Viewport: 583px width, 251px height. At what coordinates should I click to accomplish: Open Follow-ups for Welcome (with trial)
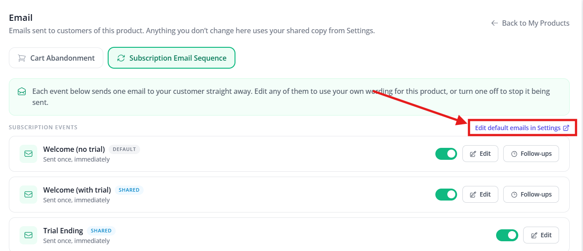click(x=531, y=194)
